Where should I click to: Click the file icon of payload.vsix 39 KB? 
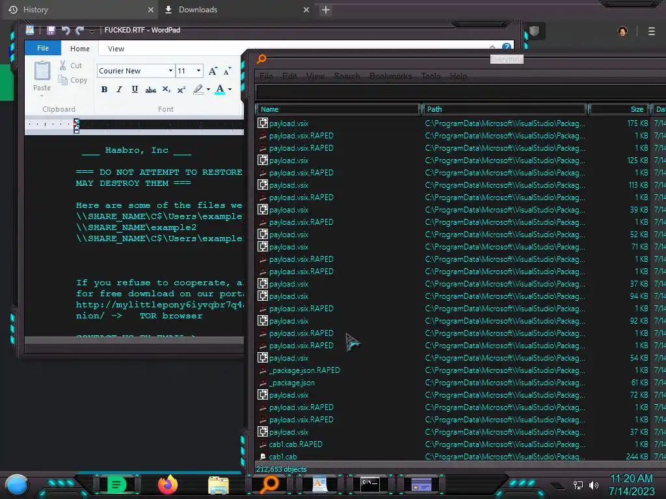click(263, 210)
